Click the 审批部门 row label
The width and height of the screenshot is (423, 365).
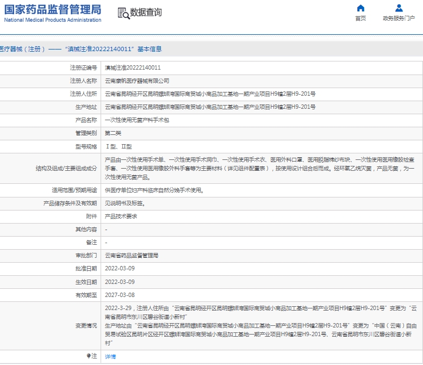pos(86,256)
